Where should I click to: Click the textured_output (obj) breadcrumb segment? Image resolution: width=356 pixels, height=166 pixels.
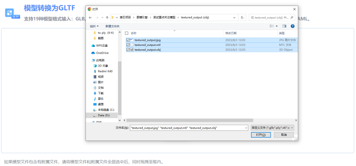click(x=195, y=18)
